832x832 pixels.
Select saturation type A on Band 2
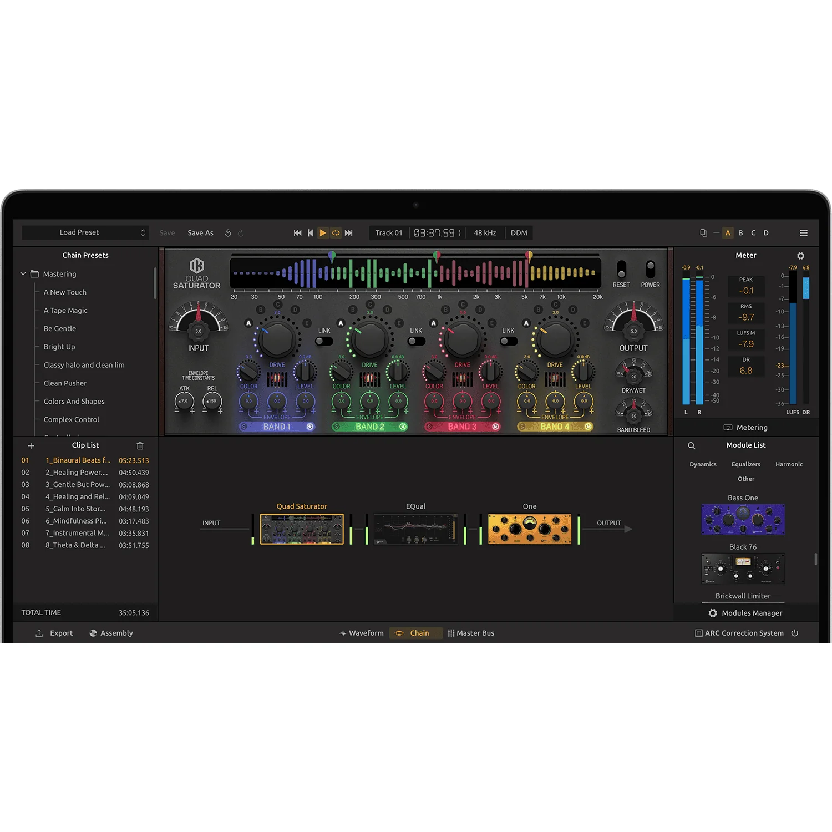341,323
